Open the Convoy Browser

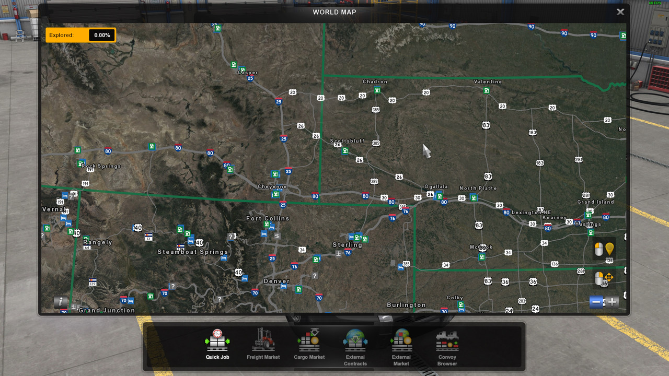point(447,348)
